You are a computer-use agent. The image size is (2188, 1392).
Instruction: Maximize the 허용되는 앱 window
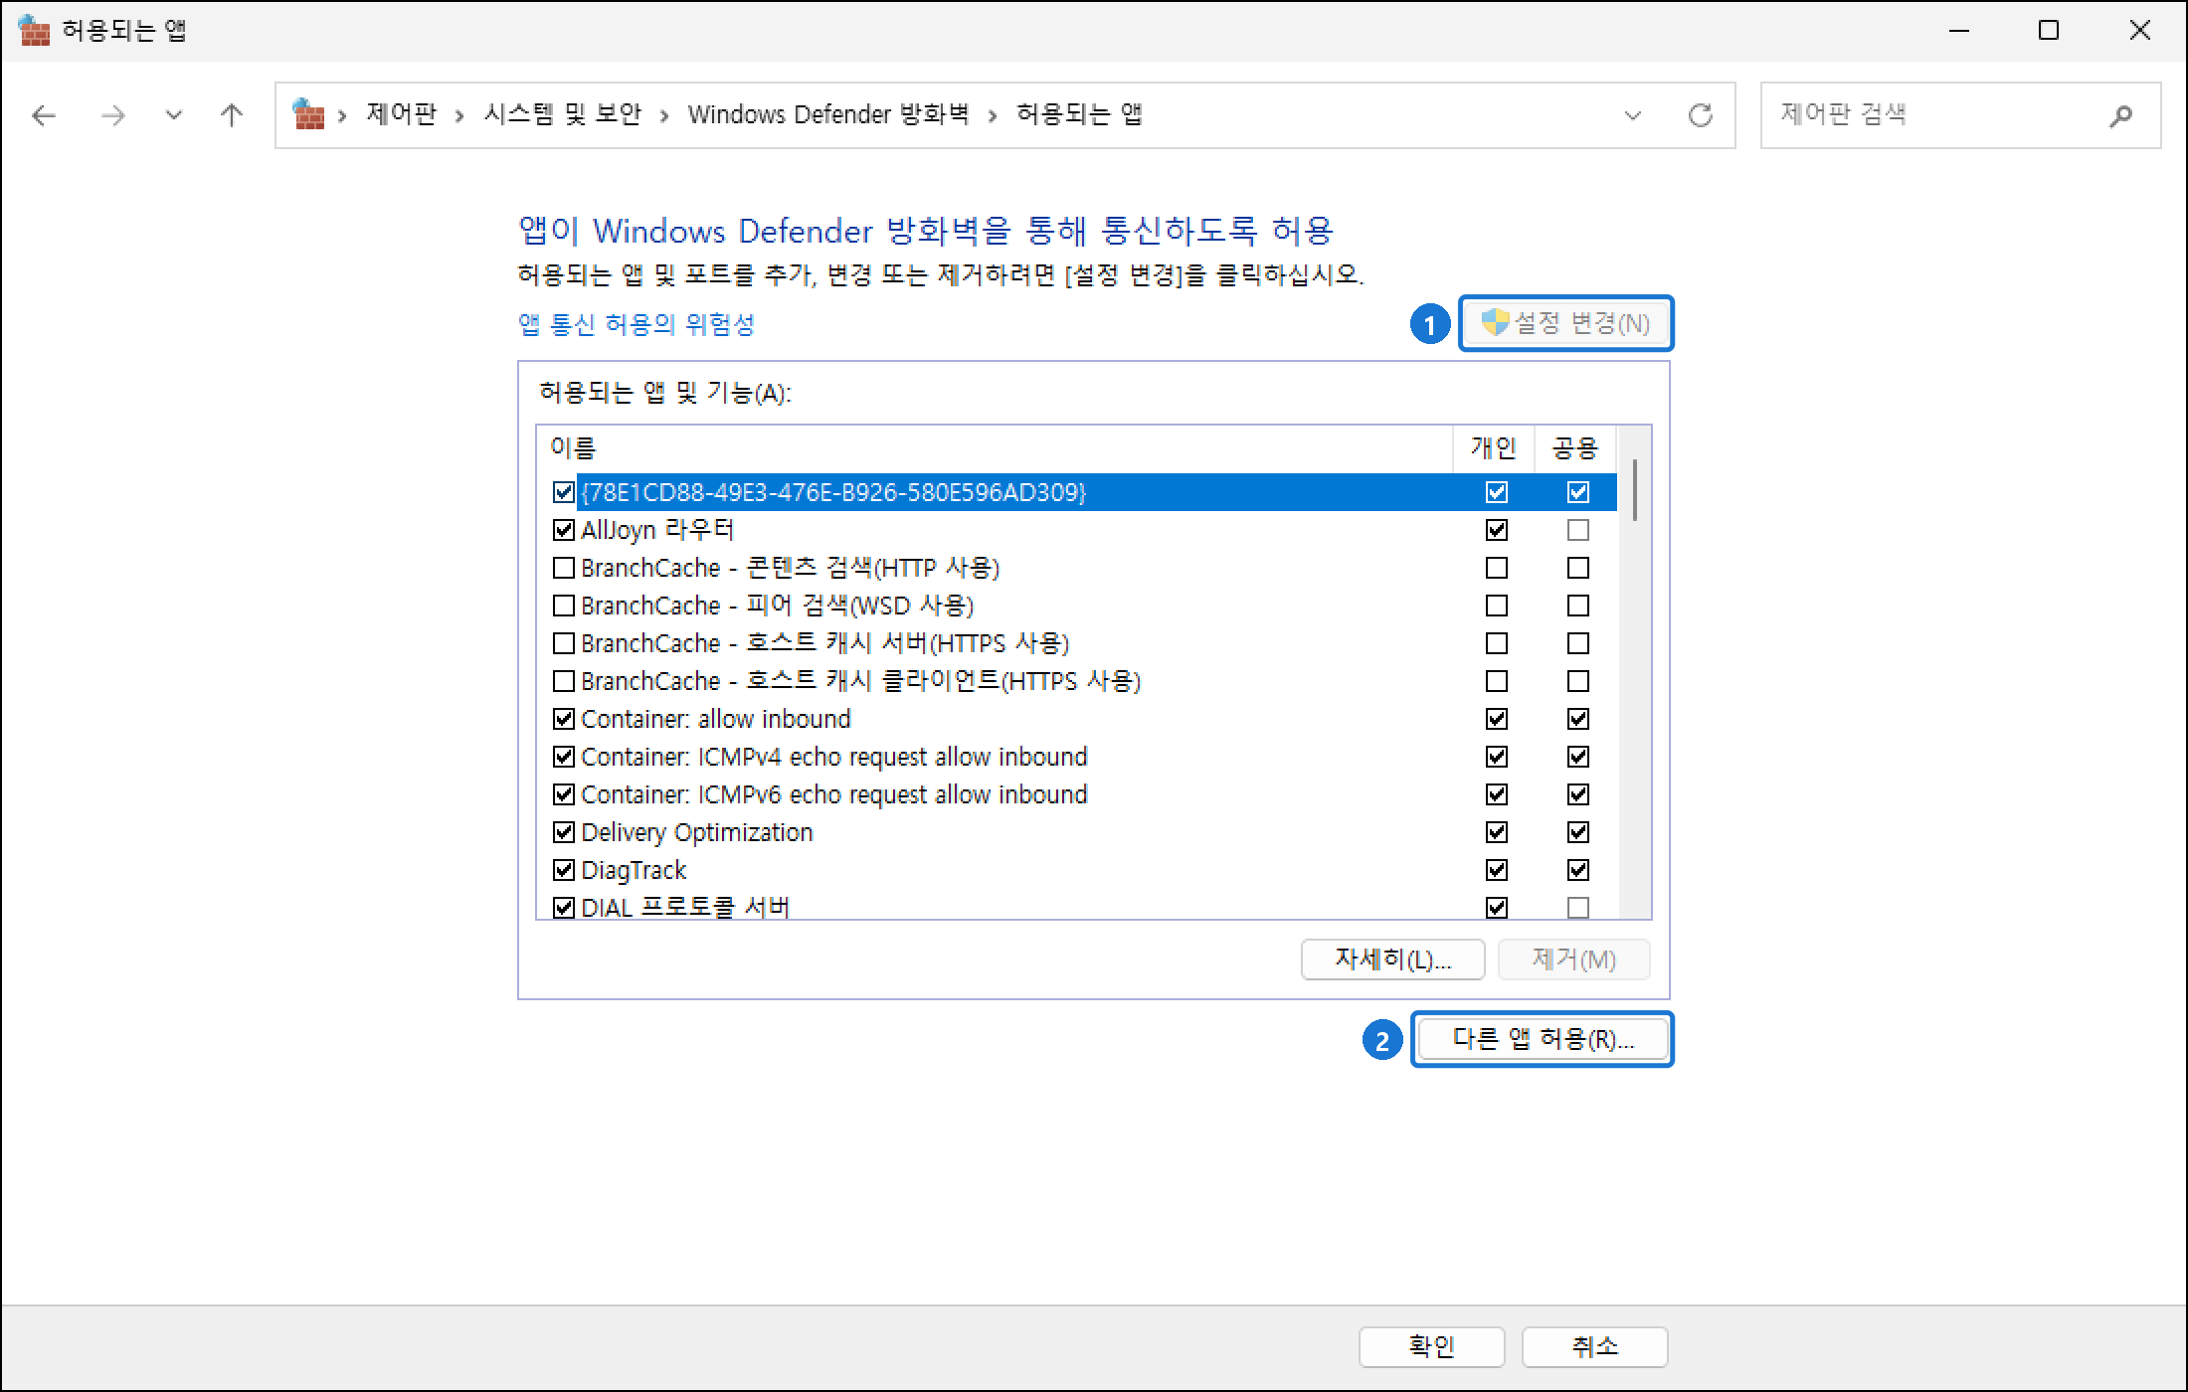(2049, 31)
